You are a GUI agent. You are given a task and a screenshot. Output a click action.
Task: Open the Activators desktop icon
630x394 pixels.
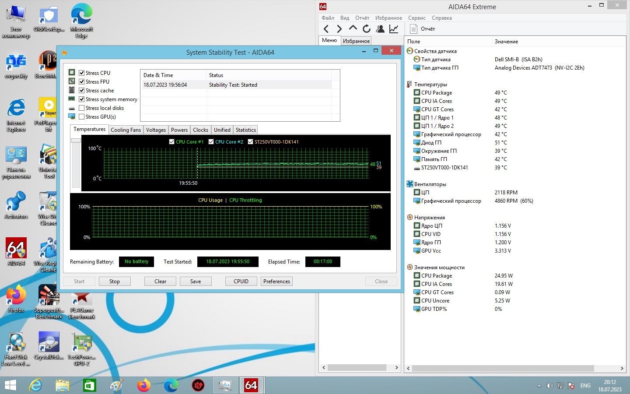(16, 205)
